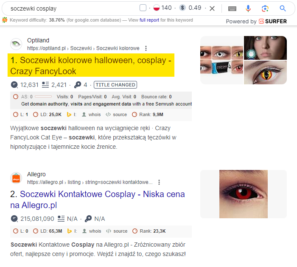
Task: Open the Optiland result three-dot menu
Action: [146, 48]
